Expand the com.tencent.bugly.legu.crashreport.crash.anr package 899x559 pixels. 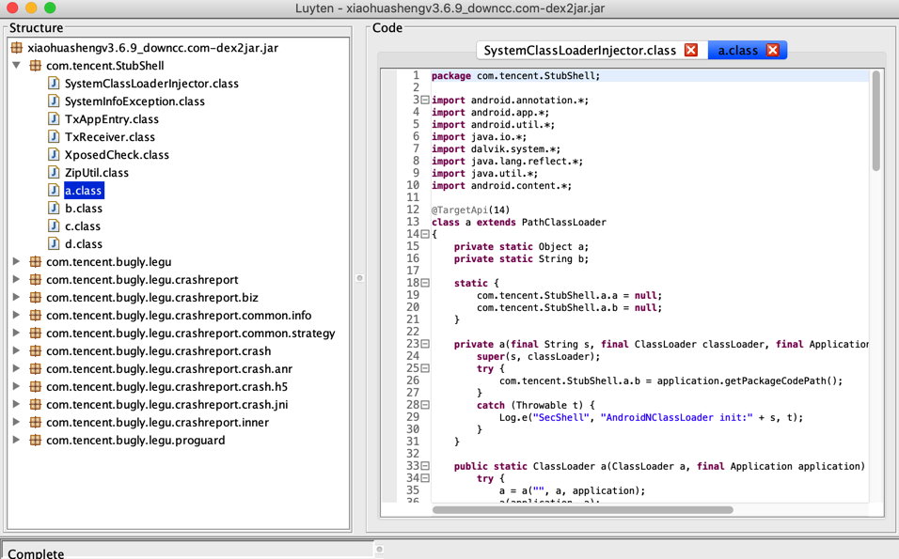click(x=17, y=368)
